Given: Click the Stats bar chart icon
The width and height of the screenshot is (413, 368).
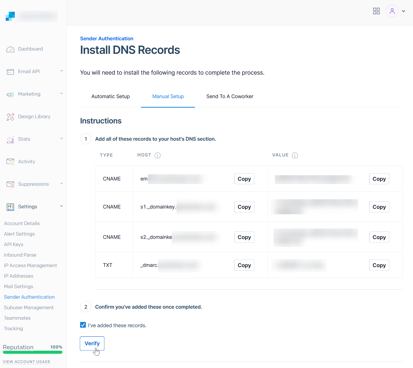Looking at the screenshot, I should click(x=10, y=139).
